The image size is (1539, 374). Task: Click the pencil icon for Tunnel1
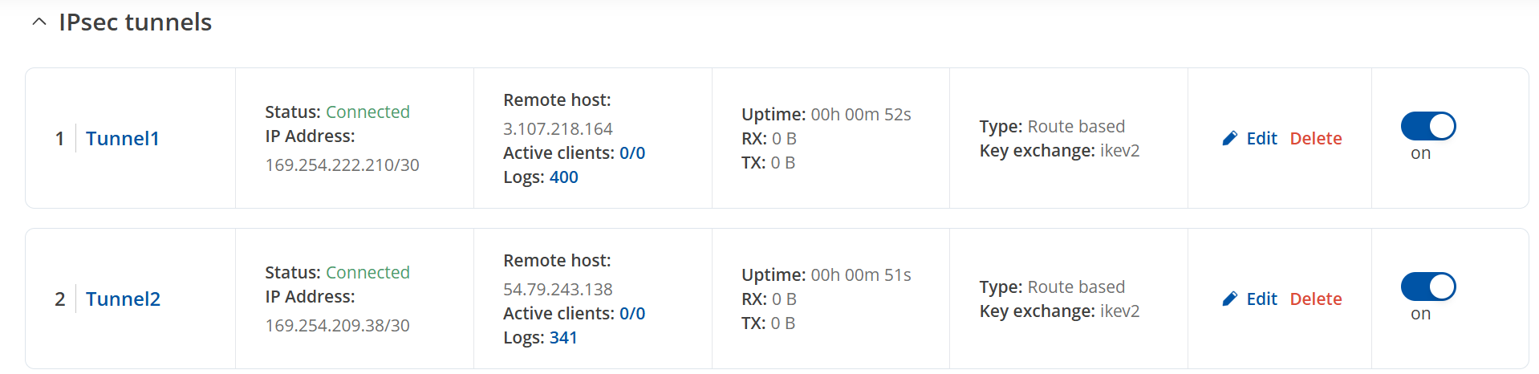pyautogui.click(x=1229, y=139)
